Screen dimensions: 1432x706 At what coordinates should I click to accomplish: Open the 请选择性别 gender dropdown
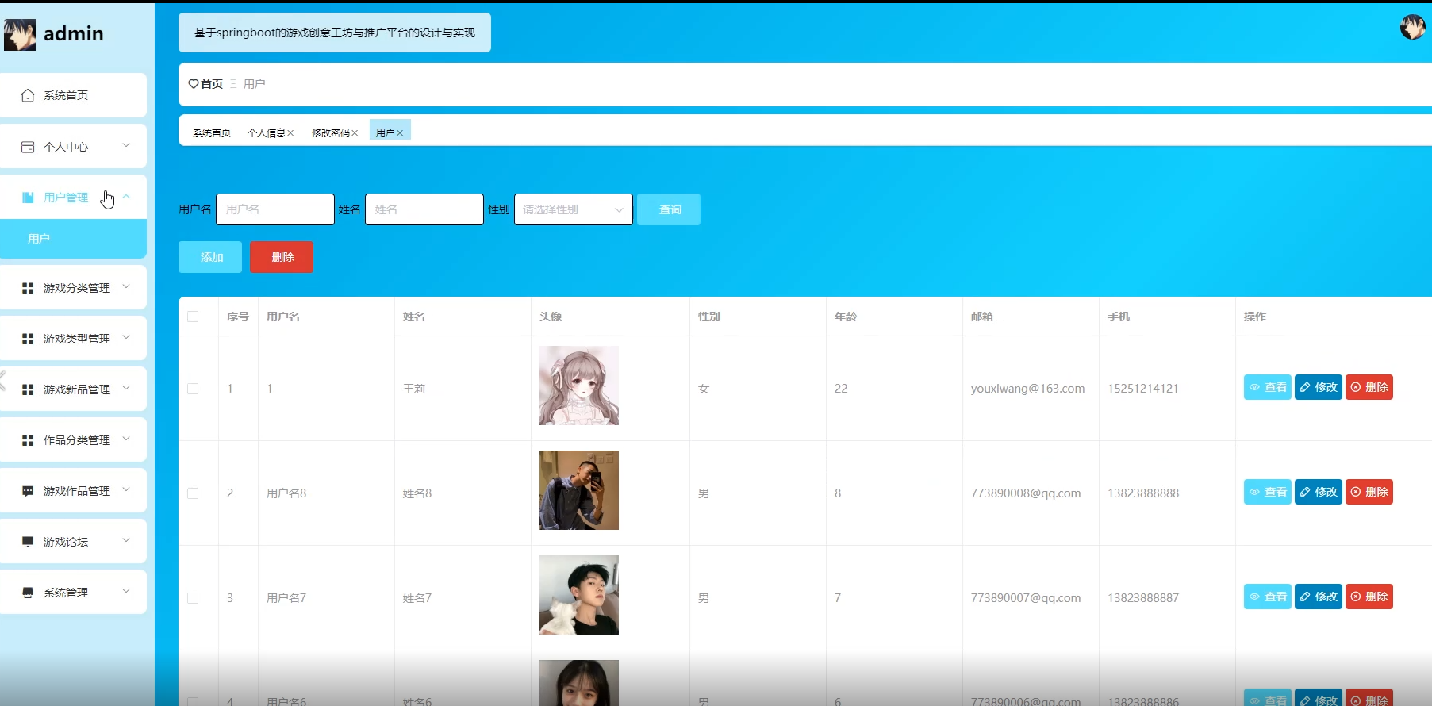[574, 209]
